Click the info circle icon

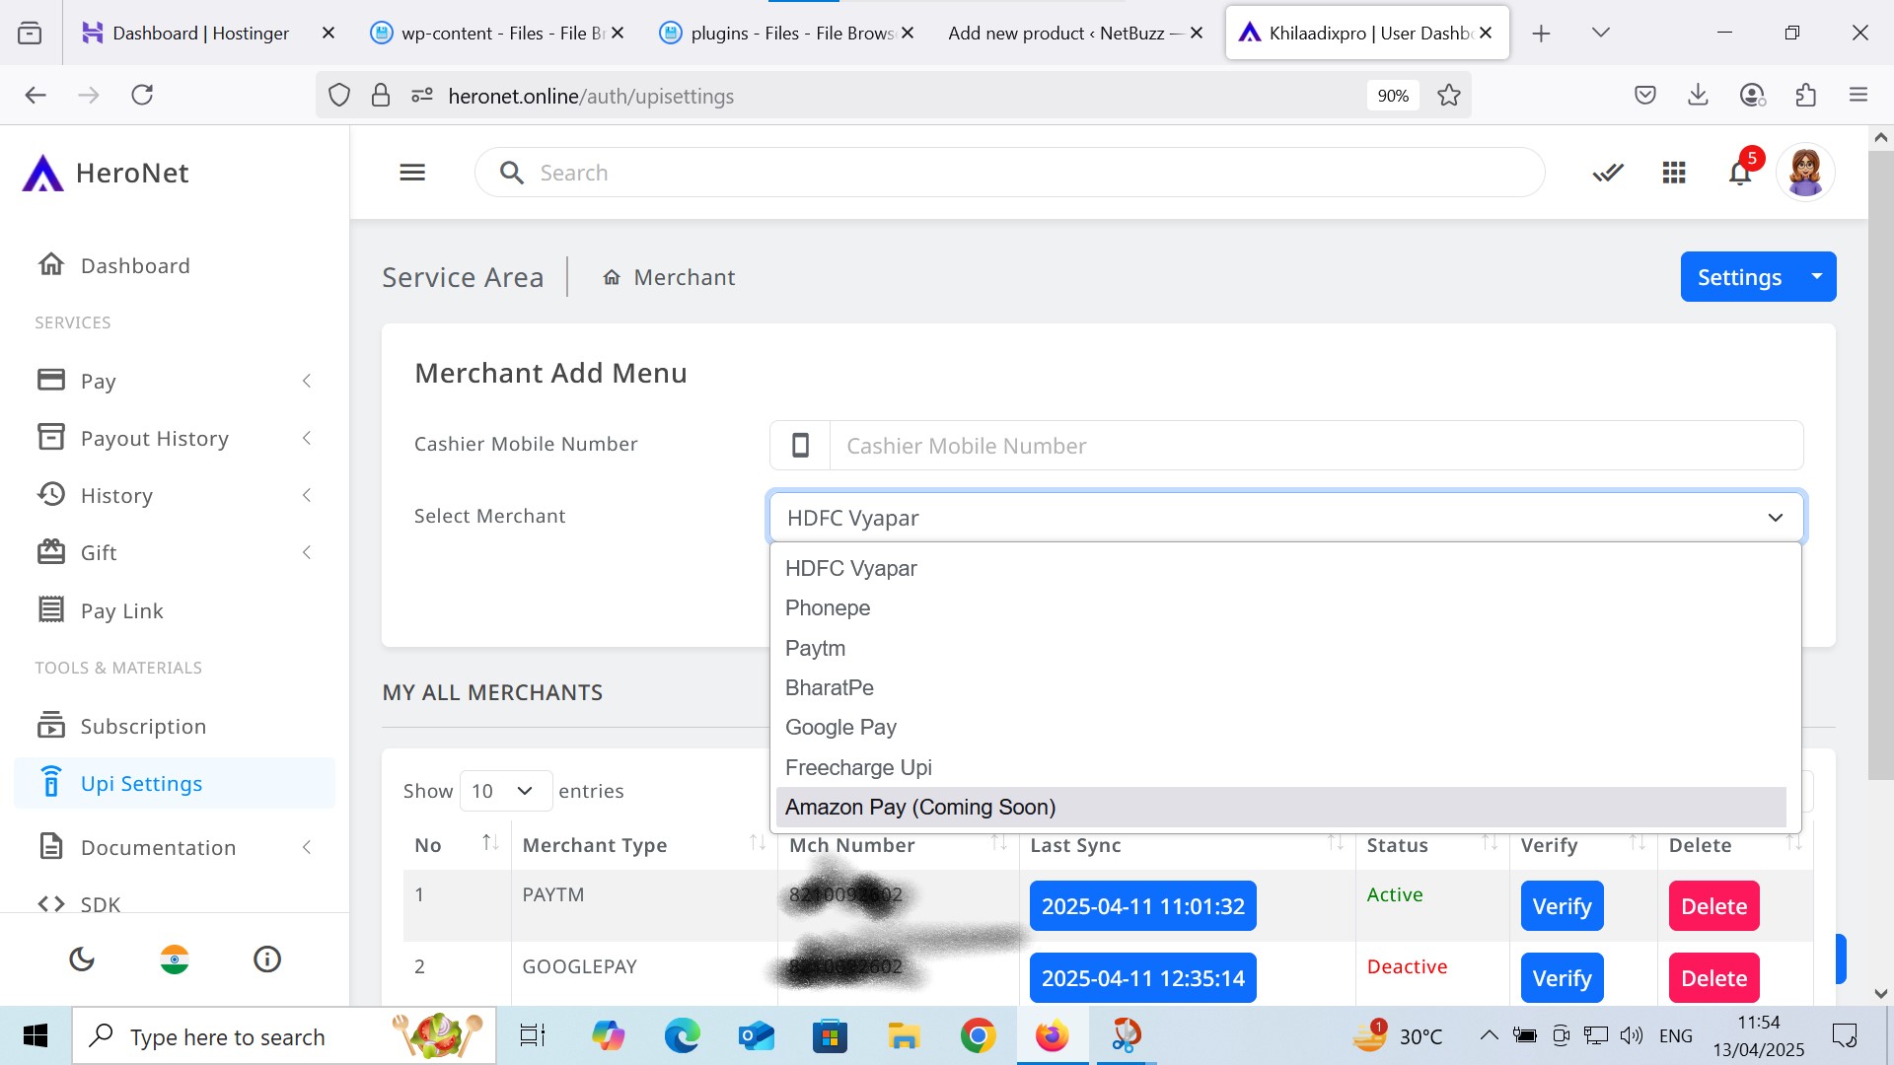click(267, 958)
